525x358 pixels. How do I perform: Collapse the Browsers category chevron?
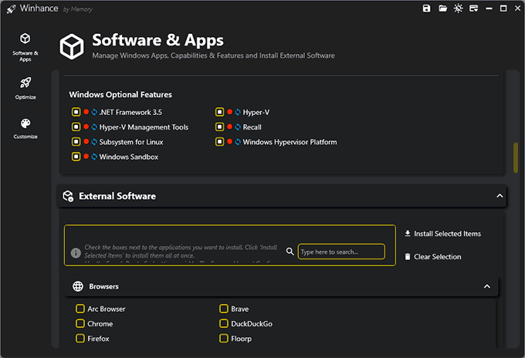coord(486,286)
